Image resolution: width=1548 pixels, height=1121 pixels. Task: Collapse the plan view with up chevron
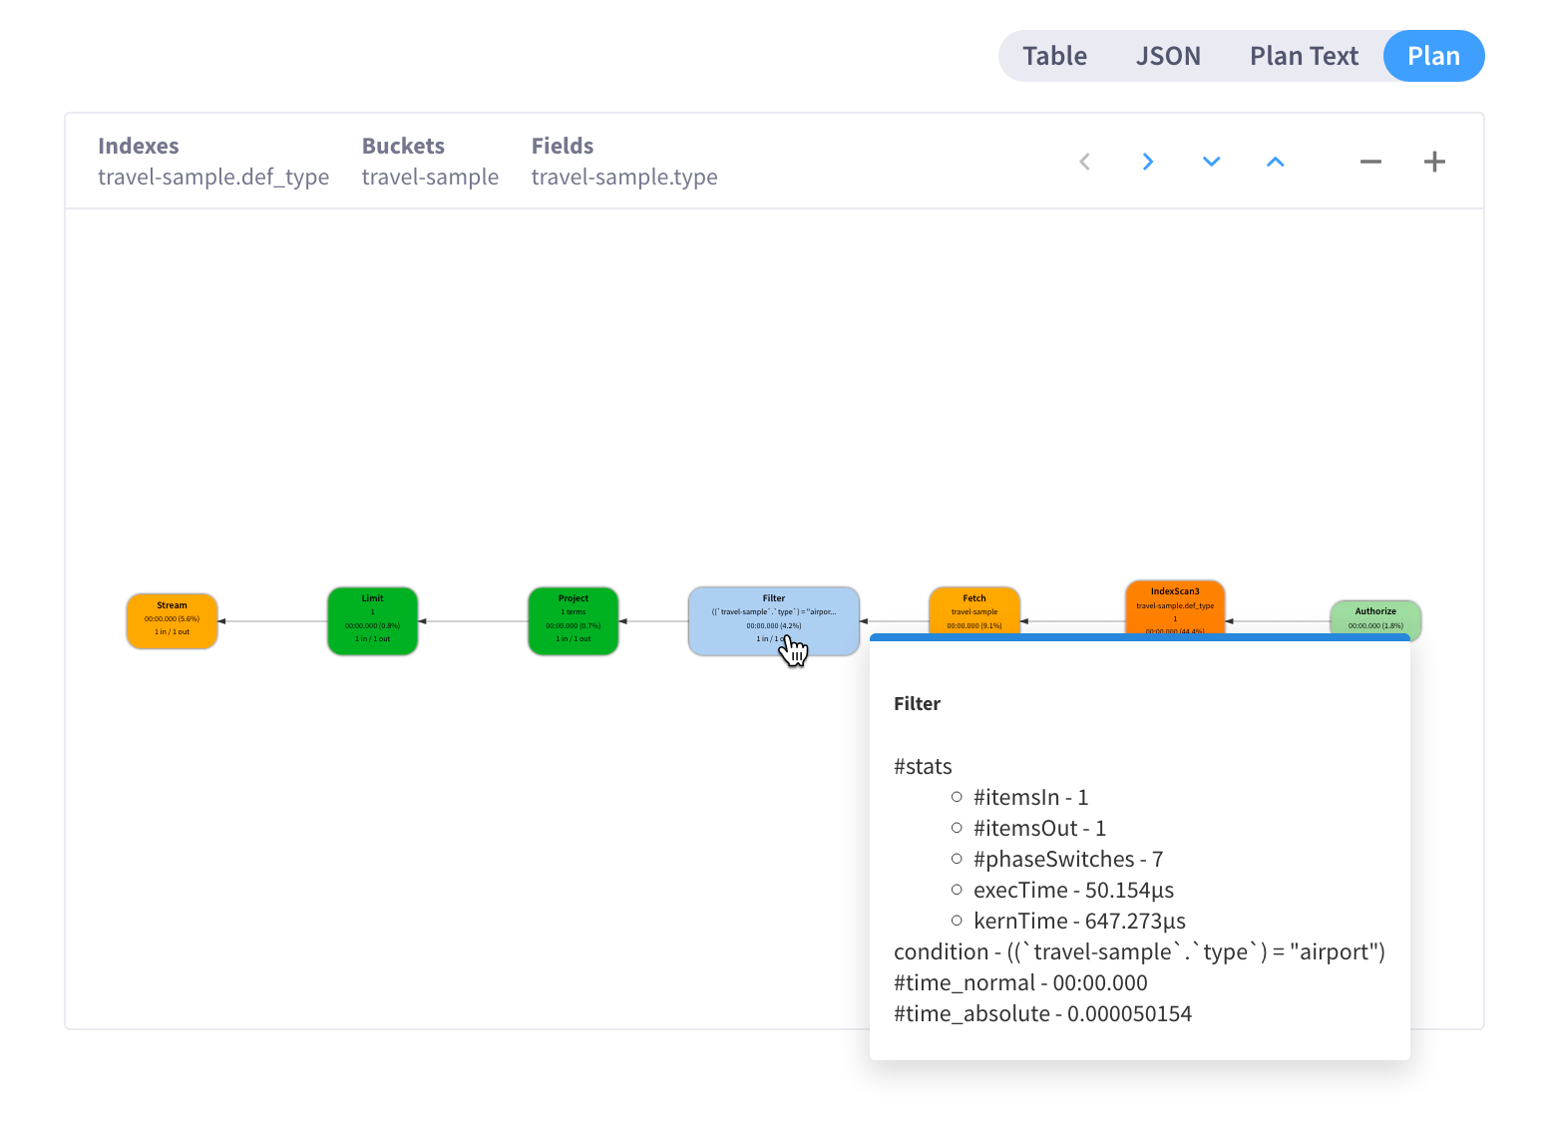(1275, 161)
